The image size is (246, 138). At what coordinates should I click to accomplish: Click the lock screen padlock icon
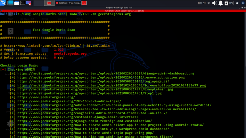(237, 3)
